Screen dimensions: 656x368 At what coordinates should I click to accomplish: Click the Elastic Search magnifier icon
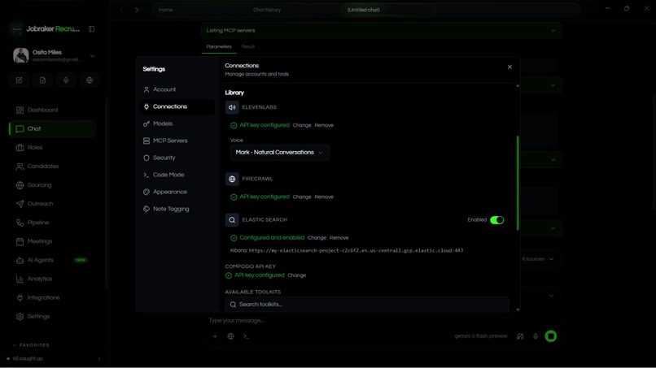pos(232,219)
